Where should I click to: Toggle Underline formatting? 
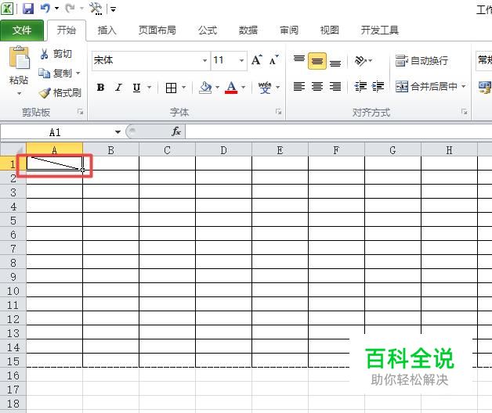[136, 88]
